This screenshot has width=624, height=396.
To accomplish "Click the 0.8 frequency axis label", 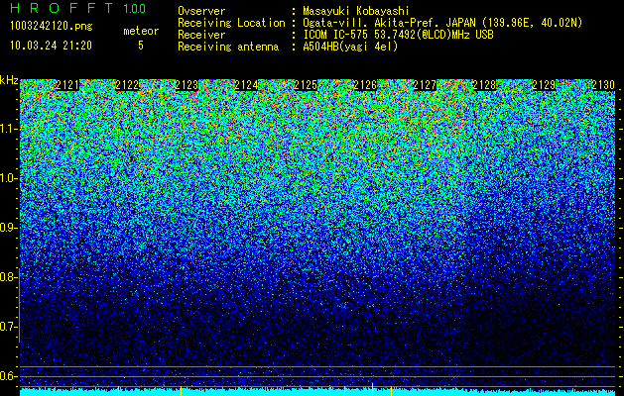I will pyautogui.click(x=9, y=277).
